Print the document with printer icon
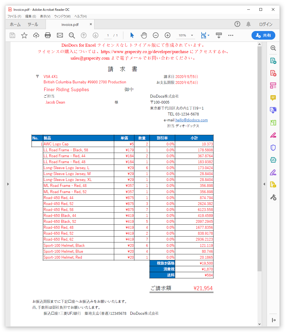The width and height of the screenshot is (285, 332). click(x=48, y=35)
